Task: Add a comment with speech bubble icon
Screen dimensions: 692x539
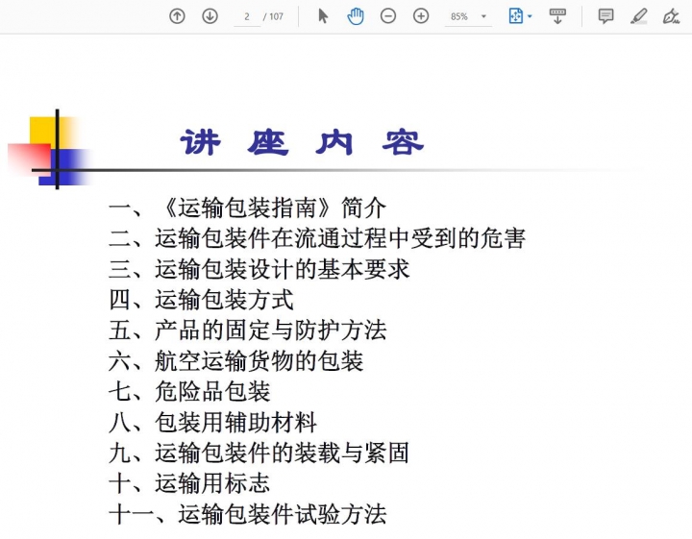Action: point(606,16)
